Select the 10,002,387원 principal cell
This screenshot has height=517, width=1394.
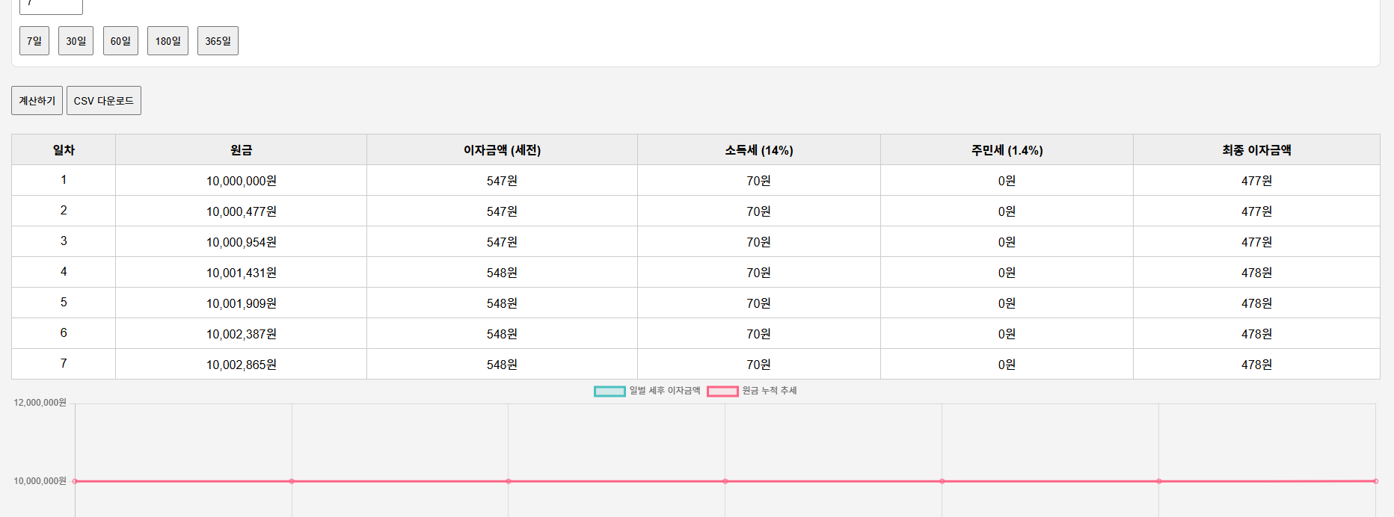point(241,334)
